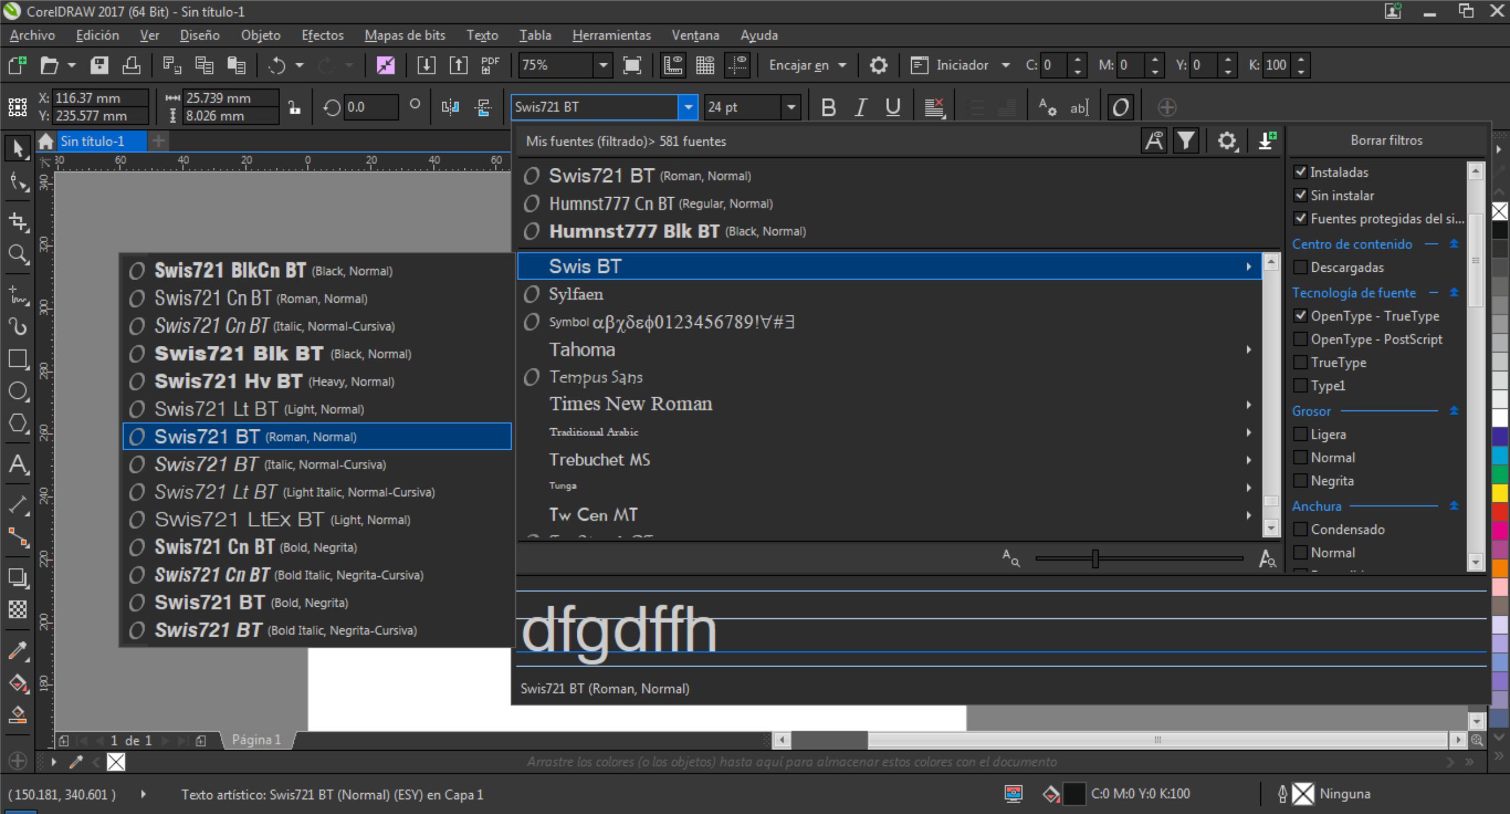Open the zoom level dropdown
Screen dimensions: 1510x814
coord(603,65)
